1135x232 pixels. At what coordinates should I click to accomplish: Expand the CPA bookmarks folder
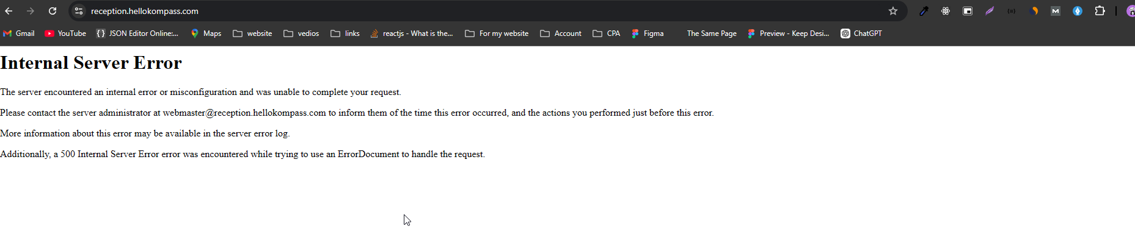click(x=607, y=33)
